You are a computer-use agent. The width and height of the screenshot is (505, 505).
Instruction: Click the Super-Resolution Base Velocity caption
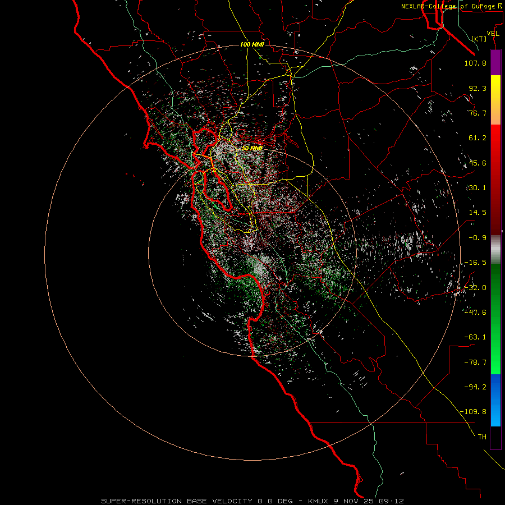click(x=252, y=501)
